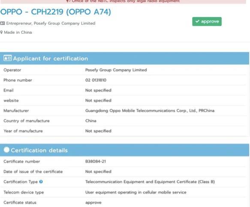Select Guangdong Oppo Mobile Telecommunications manufacturer value
This screenshot has height=207, width=250.
tap(150, 111)
